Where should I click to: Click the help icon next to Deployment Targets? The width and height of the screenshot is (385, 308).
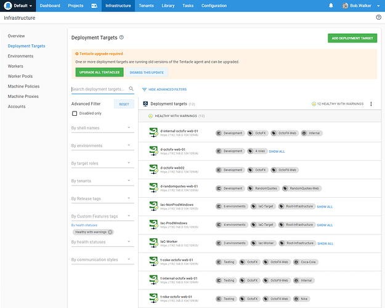[x=121, y=38]
